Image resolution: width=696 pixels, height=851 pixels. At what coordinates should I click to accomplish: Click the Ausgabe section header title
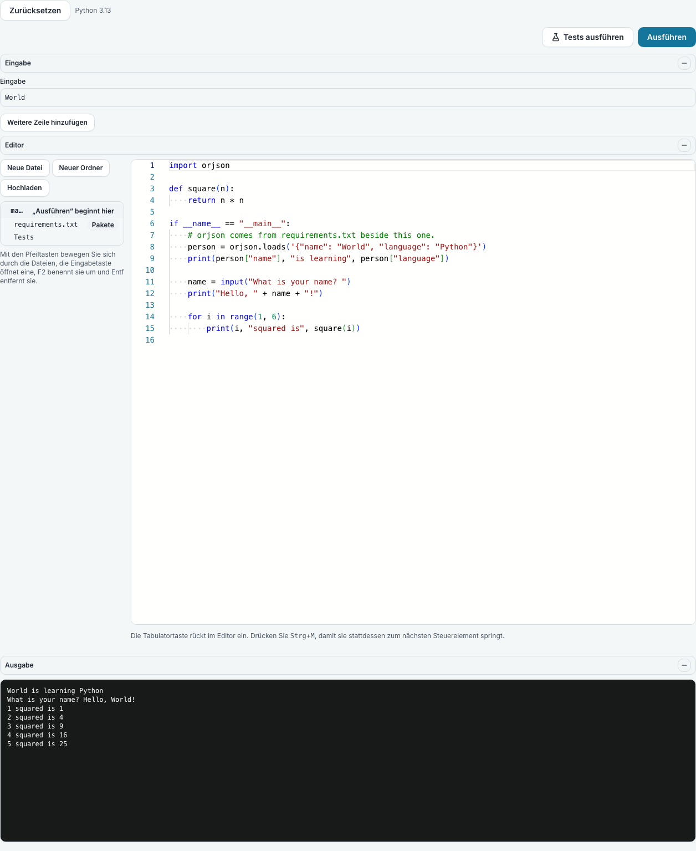coord(19,665)
